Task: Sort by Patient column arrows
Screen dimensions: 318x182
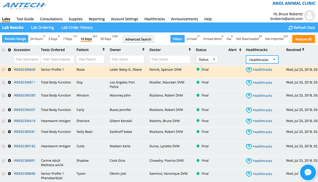Action: (x=103, y=50)
